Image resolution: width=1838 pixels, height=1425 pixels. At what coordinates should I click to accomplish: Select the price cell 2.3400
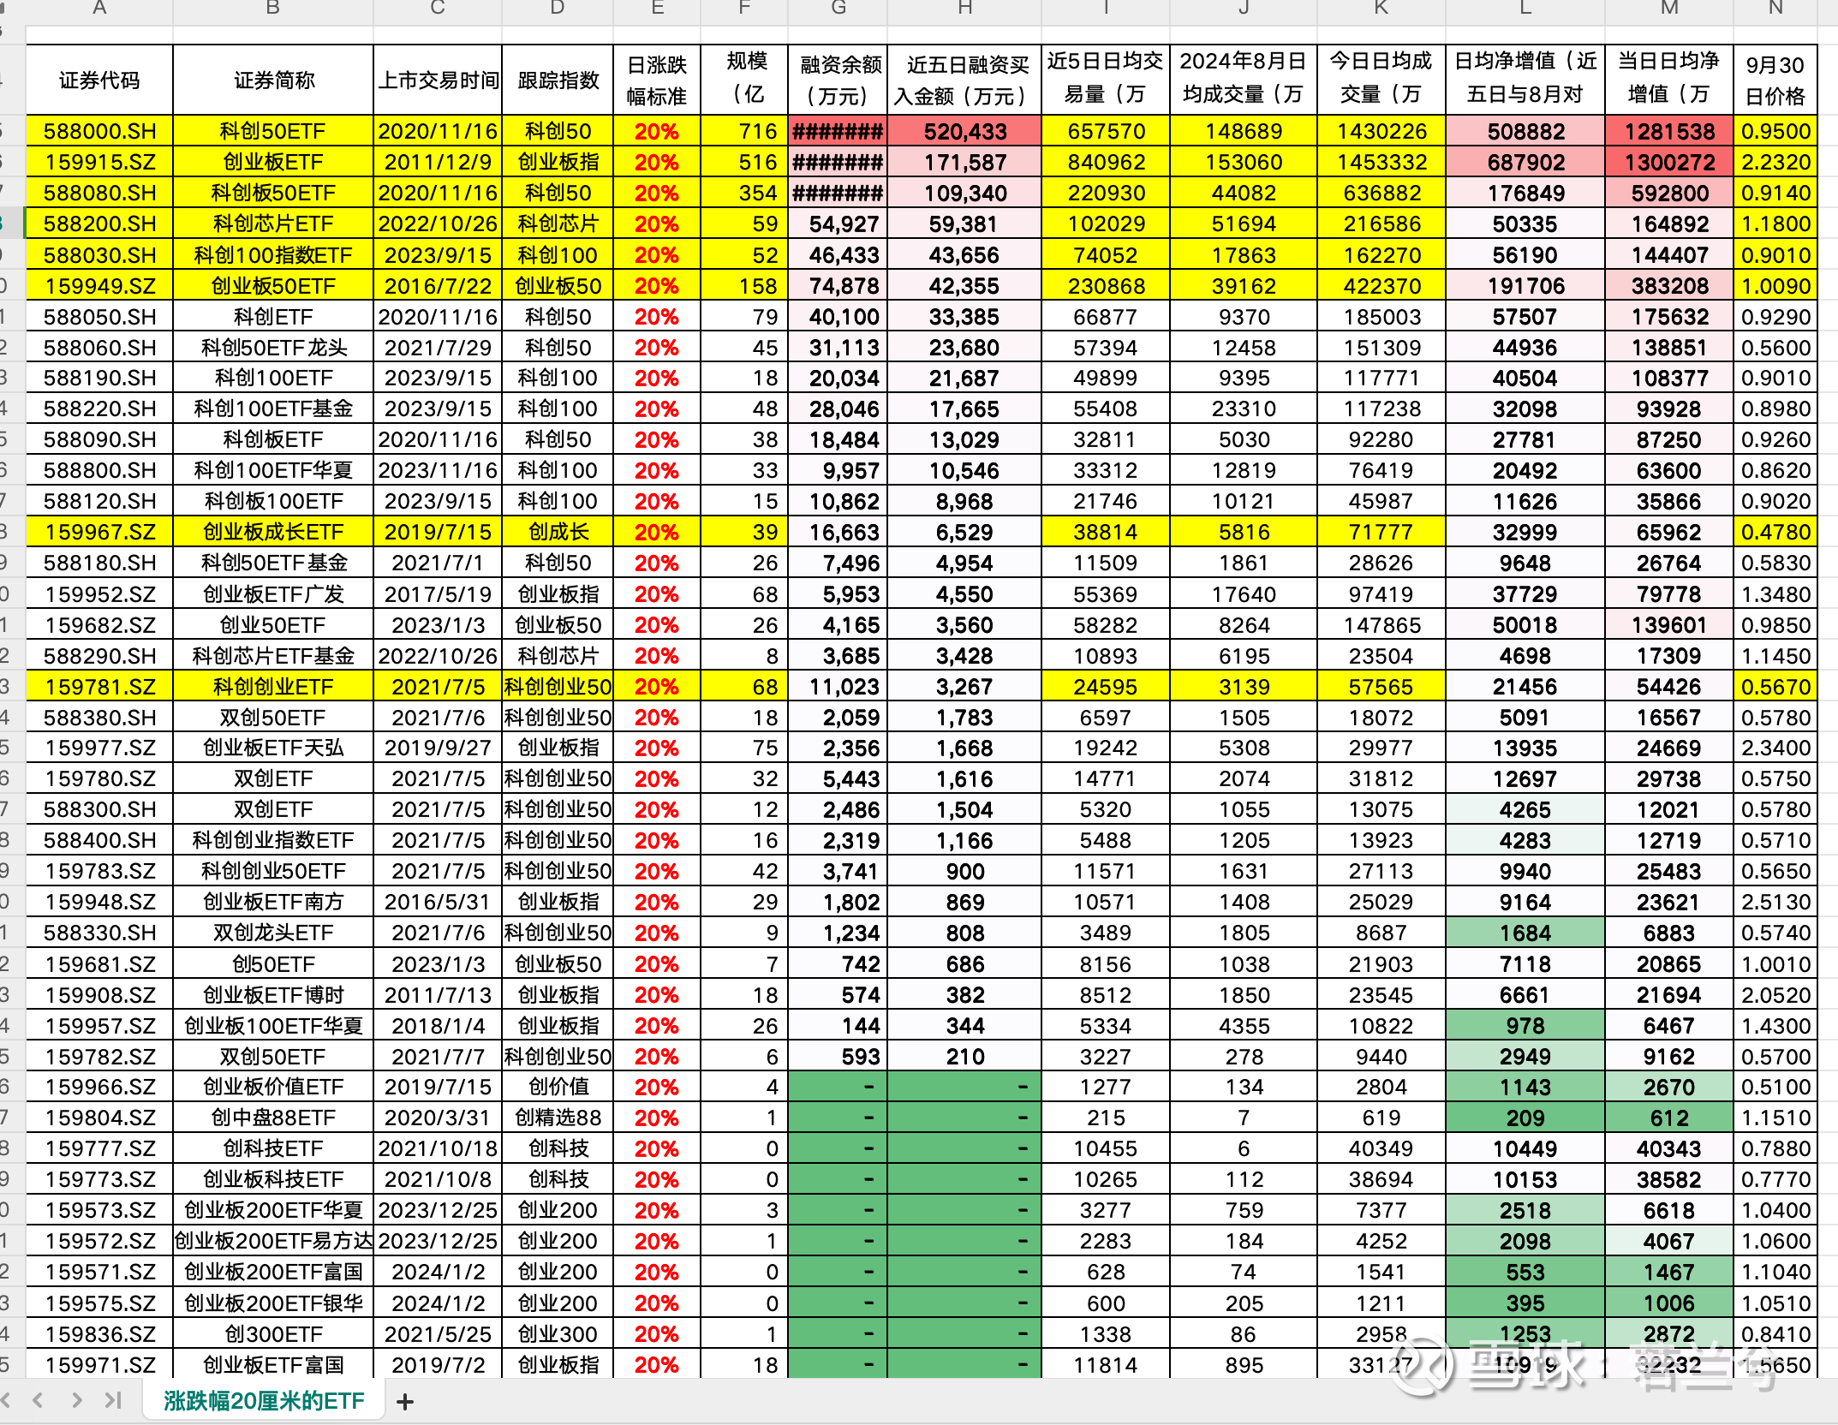tap(1775, 748)
